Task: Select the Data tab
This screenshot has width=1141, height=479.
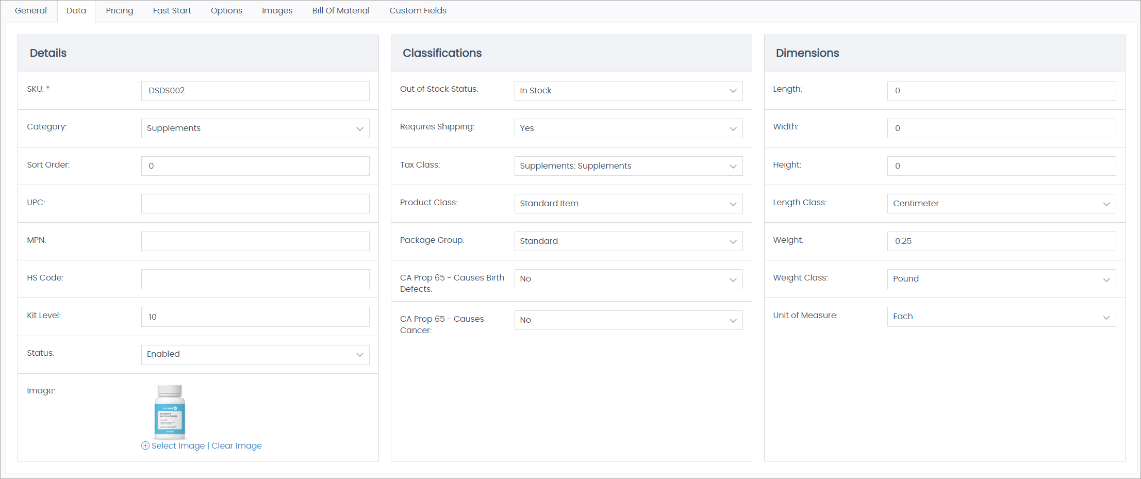Action: point(76,11)
